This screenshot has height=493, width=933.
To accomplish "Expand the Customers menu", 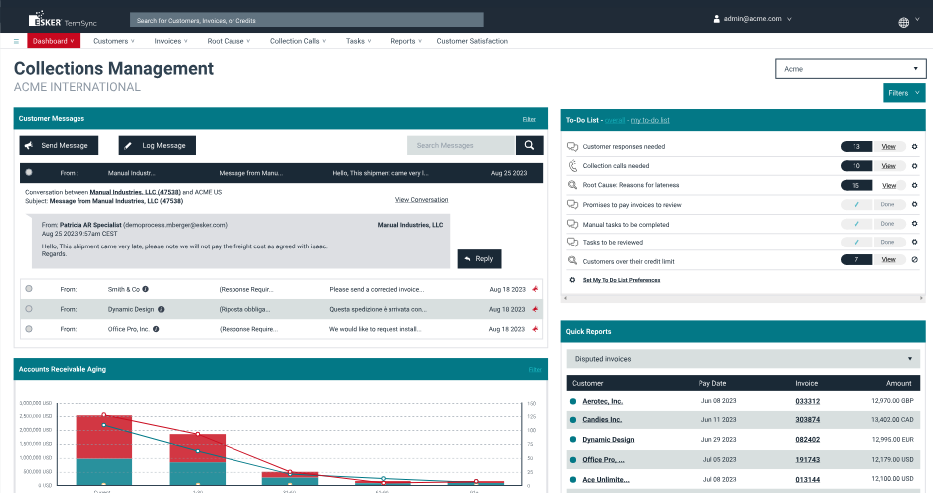I will [x=113, y=41].
